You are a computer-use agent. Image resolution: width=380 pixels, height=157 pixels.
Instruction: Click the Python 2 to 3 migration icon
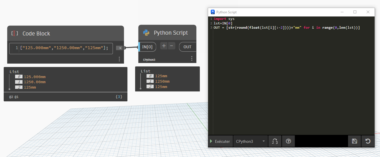[x=275, y=141]
